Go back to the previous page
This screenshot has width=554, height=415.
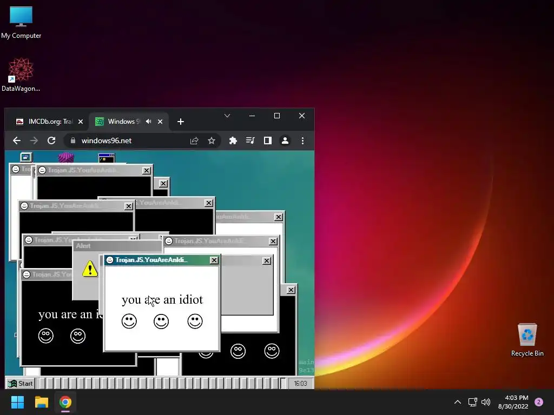click(17, 140)
